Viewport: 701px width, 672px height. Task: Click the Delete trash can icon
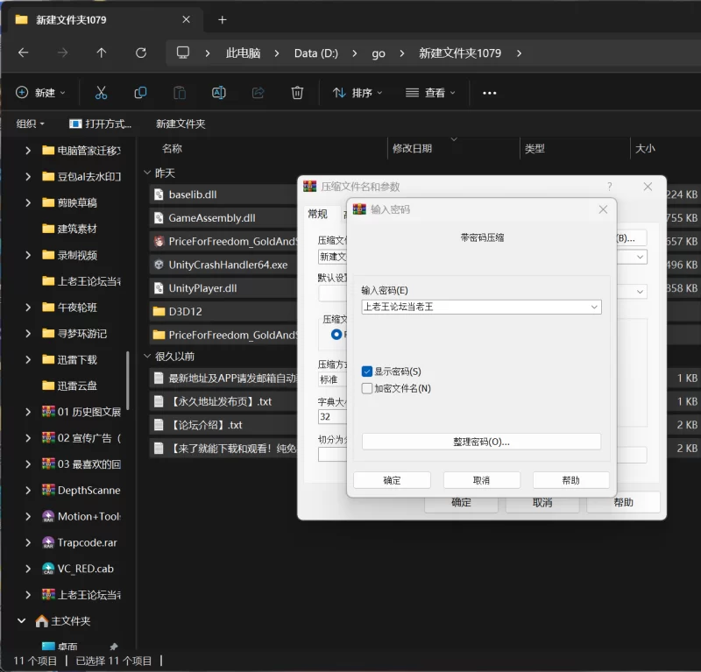click(x=297, y=93)
